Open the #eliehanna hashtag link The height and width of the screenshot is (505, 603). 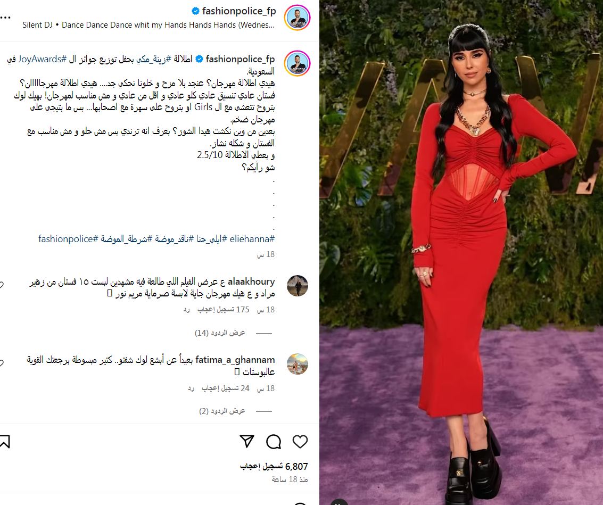pyautogui.click(x=252, y=239)
